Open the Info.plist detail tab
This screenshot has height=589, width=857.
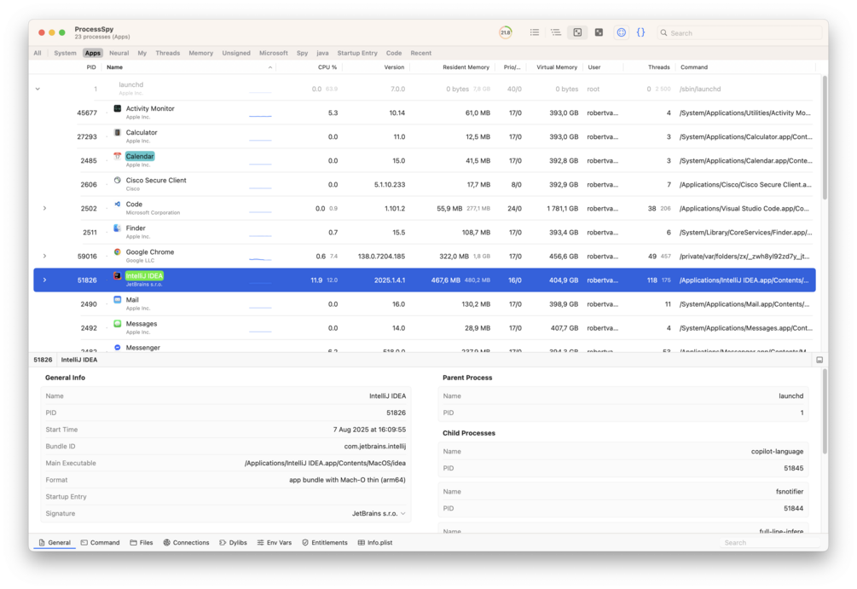pyautogui.click(x=375, y=543)
